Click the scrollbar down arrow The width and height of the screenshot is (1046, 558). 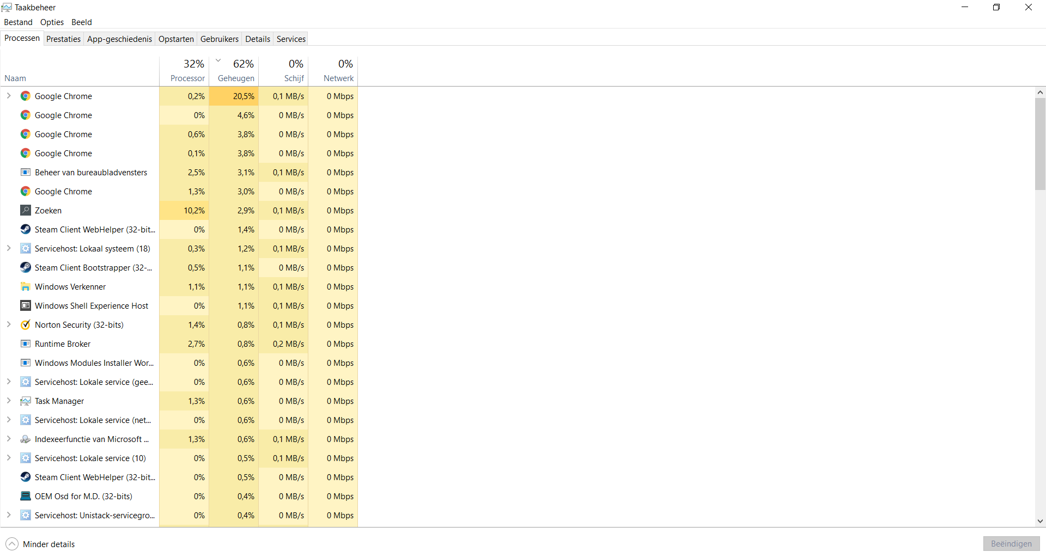click(x=1041, y=521)
